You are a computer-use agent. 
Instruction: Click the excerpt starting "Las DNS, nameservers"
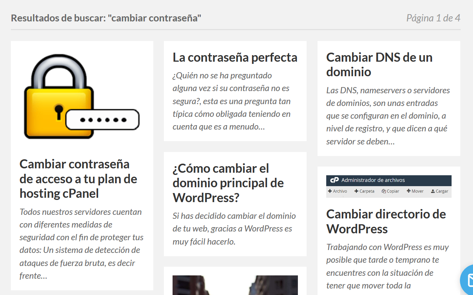click(388, 116)
